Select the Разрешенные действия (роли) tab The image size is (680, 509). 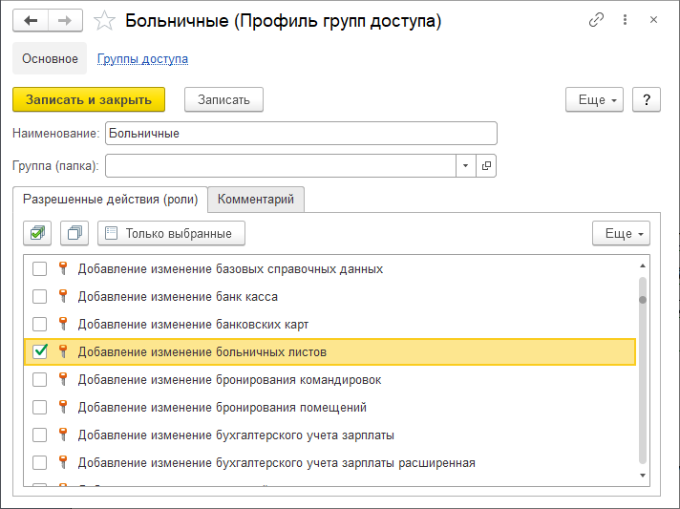[110, 199]
